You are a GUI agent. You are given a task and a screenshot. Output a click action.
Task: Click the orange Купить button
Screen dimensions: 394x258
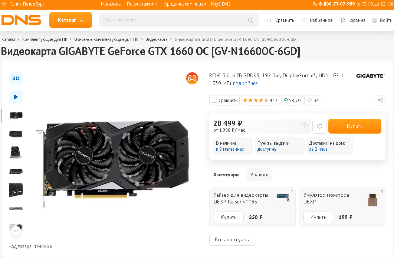tap(355, 126)
